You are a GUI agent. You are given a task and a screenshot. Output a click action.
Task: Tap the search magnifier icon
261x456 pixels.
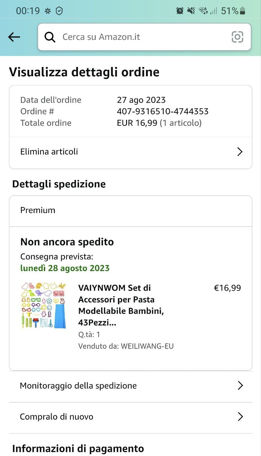coord(50,37)
